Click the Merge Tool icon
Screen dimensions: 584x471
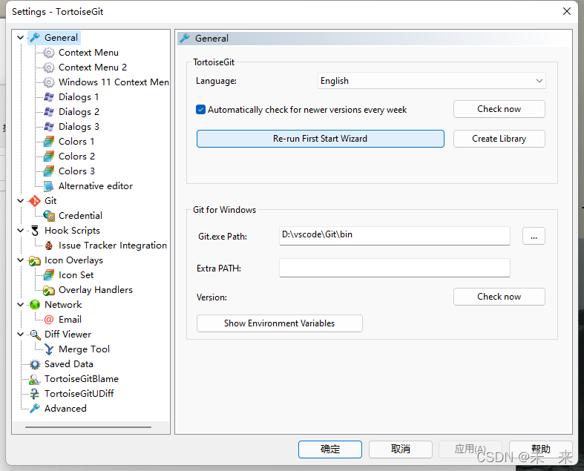point(49,349)
